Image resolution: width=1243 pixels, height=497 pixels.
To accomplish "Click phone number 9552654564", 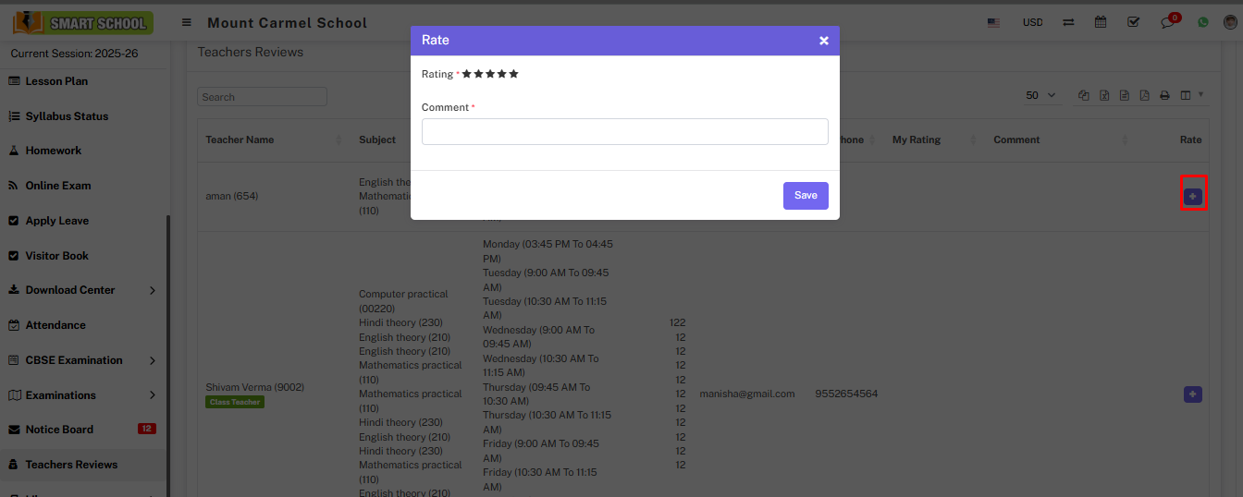I will [846, 394].
